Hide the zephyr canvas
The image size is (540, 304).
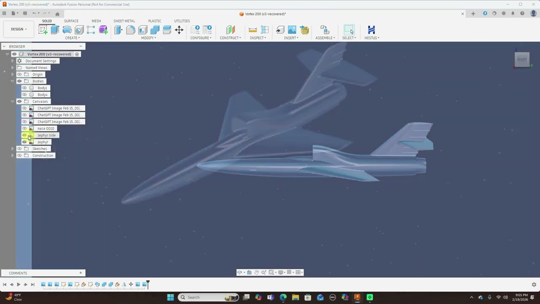pos(24,142)
